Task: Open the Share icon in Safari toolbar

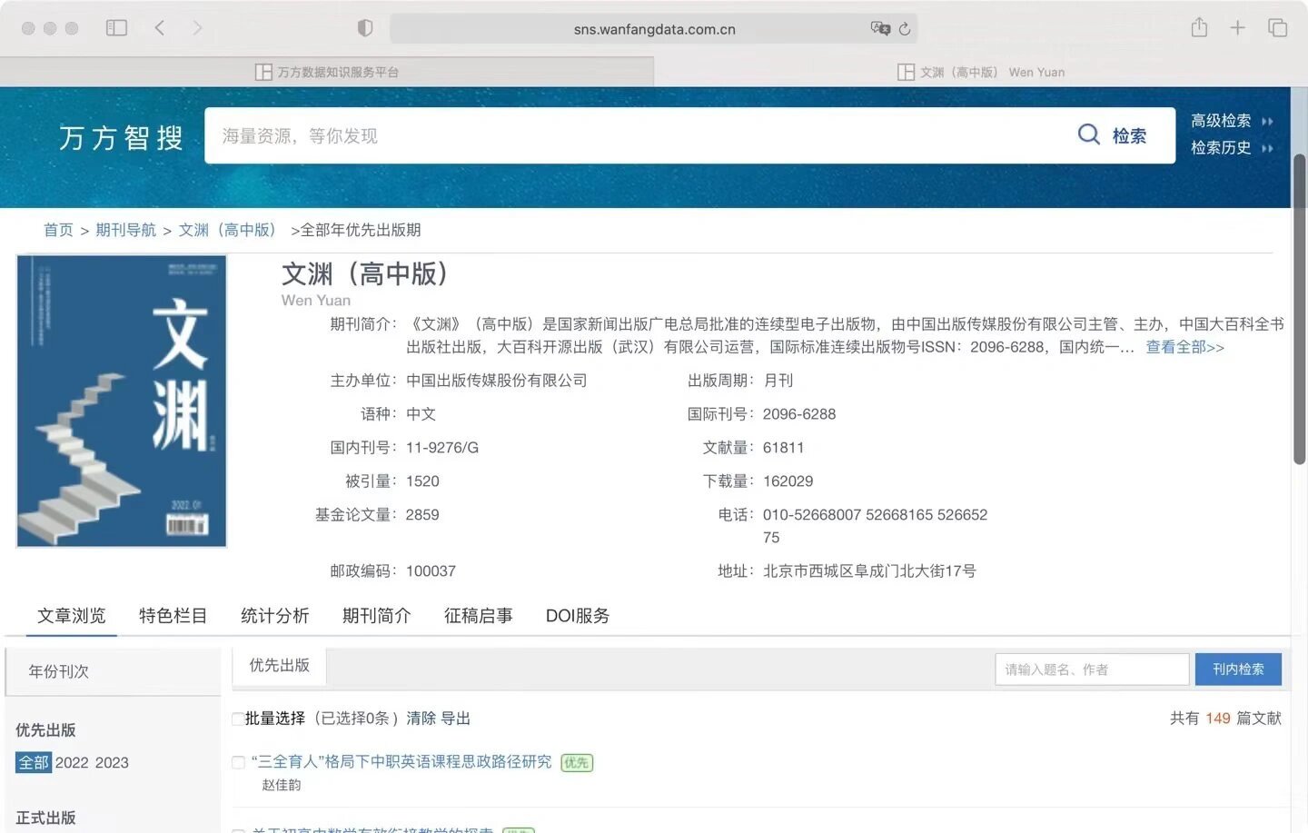Action: (x=1199, y=27)
